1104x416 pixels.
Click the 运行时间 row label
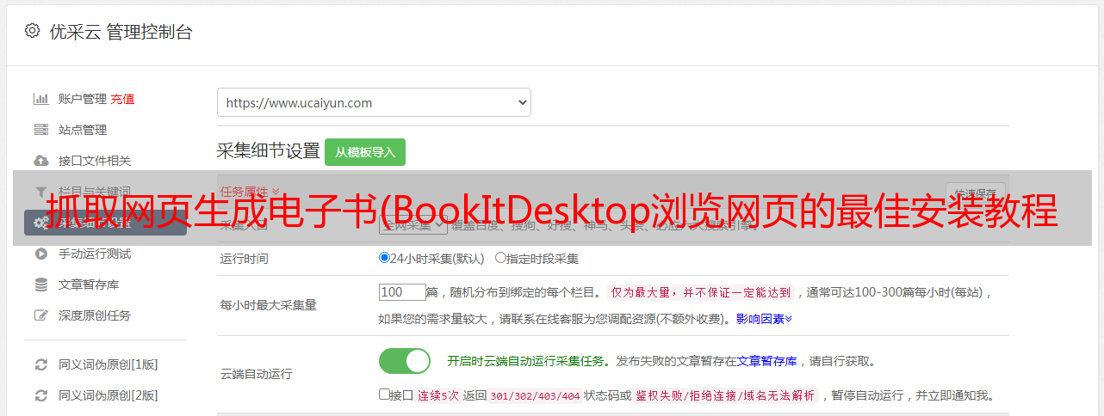pos(245,258)
